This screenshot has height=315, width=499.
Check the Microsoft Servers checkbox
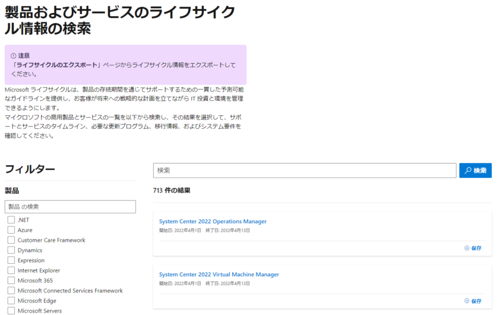pos(11,310)
